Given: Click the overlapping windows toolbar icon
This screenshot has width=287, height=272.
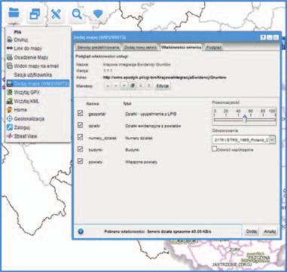Looking at the screenshot, I should [35, 14].
